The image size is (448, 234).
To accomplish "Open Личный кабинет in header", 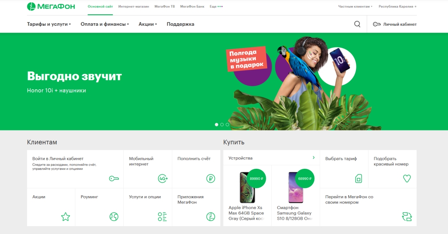I will point(395,24).
